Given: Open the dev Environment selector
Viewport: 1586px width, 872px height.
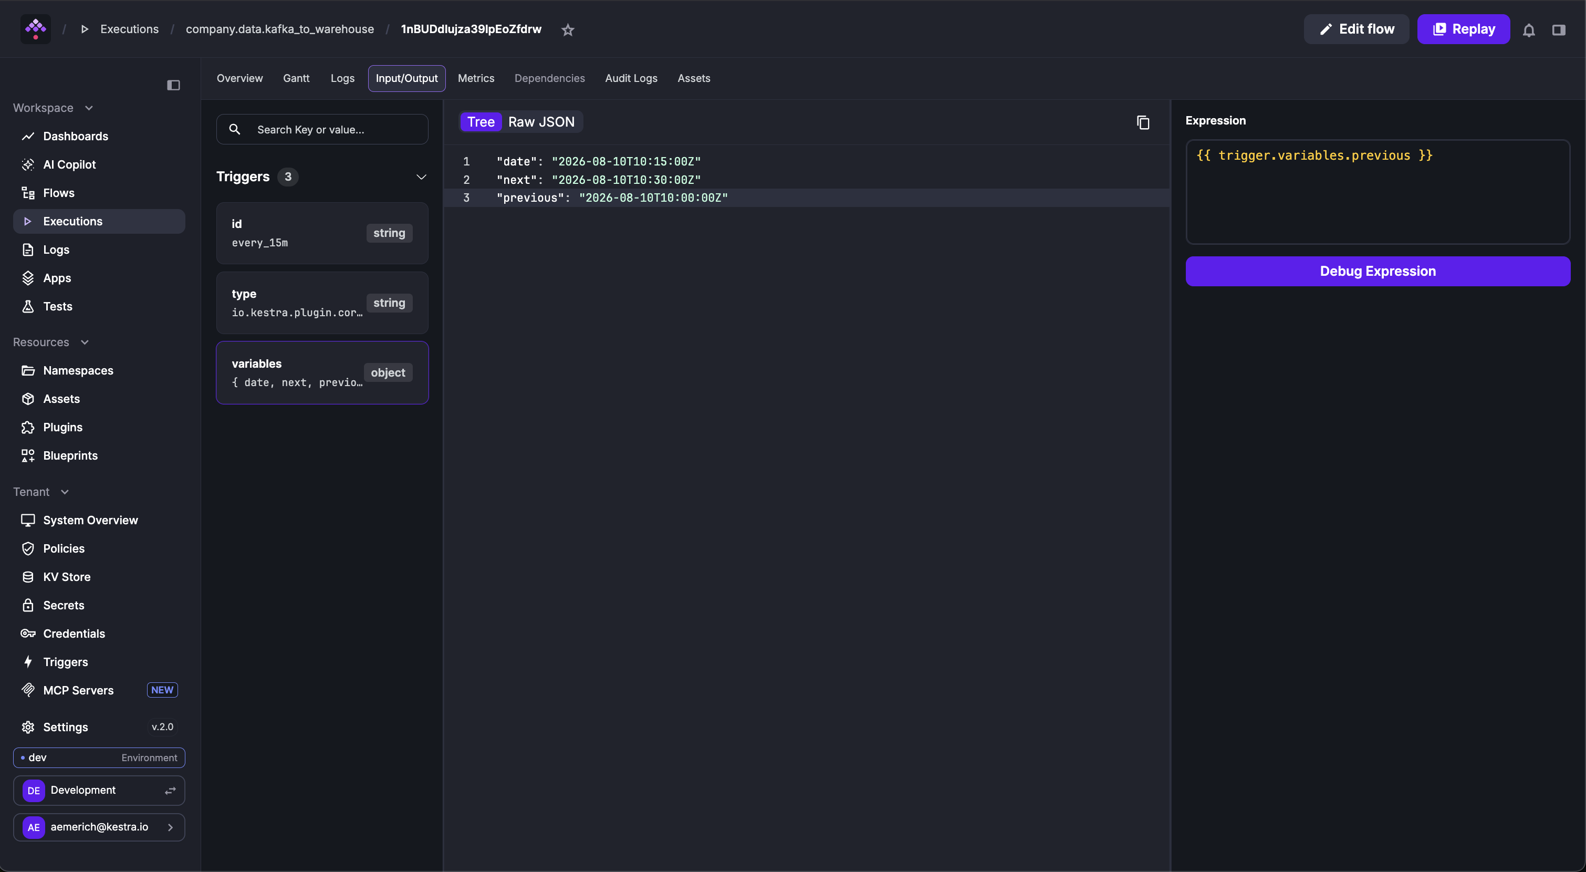Looking at the screenshot, I should coord(99,757).
